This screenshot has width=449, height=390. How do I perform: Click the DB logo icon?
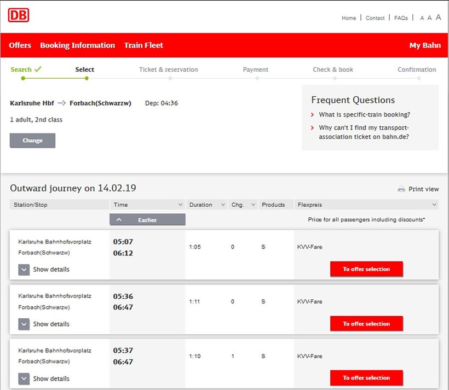[18, 15]
